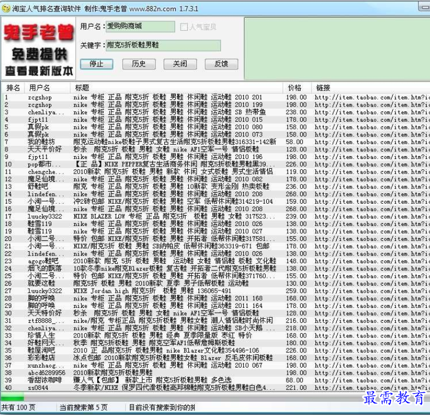430x415 pixels.
Task: Select rank 15 row user 小淘一号
Action: (215, 201)
